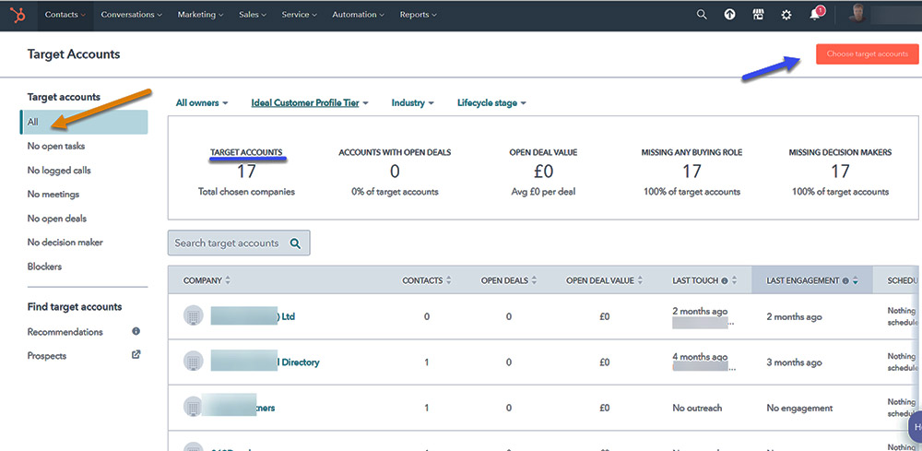Click the '4 months ago' last touch cell

700,357
